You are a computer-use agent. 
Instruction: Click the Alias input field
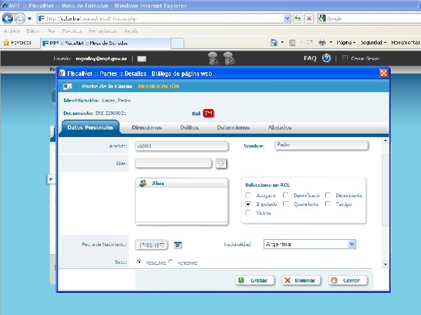(173, 163)
